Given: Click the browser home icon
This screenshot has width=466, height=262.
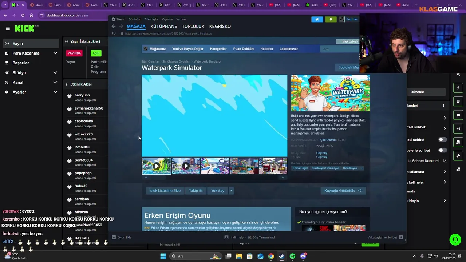Looking at the screenshot, I should click(x=31, y=15).
